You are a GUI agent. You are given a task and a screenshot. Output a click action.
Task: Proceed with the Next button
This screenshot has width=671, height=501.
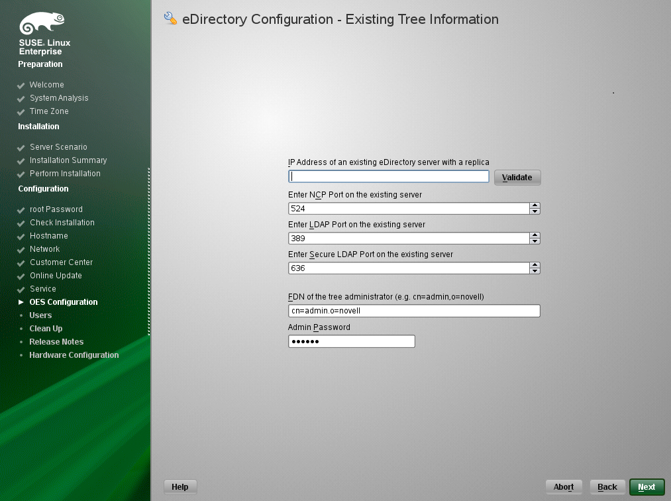coord(646,487)
